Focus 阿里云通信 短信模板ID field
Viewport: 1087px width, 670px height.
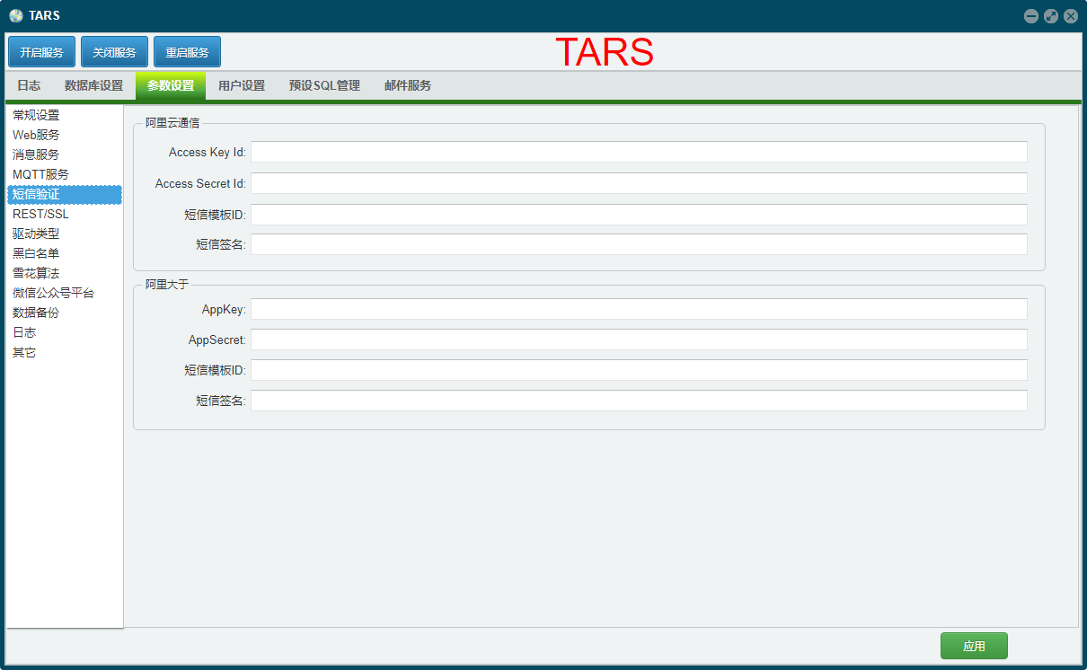coord(639,214)
